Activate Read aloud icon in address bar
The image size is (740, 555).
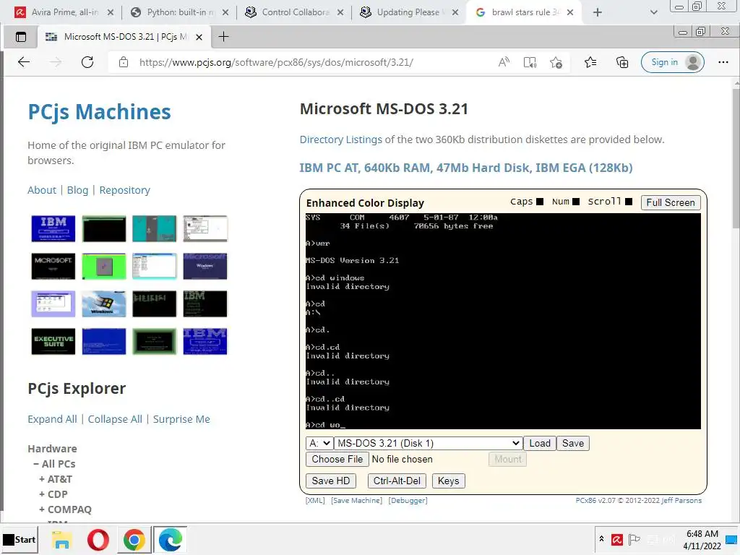pos(504,62)
